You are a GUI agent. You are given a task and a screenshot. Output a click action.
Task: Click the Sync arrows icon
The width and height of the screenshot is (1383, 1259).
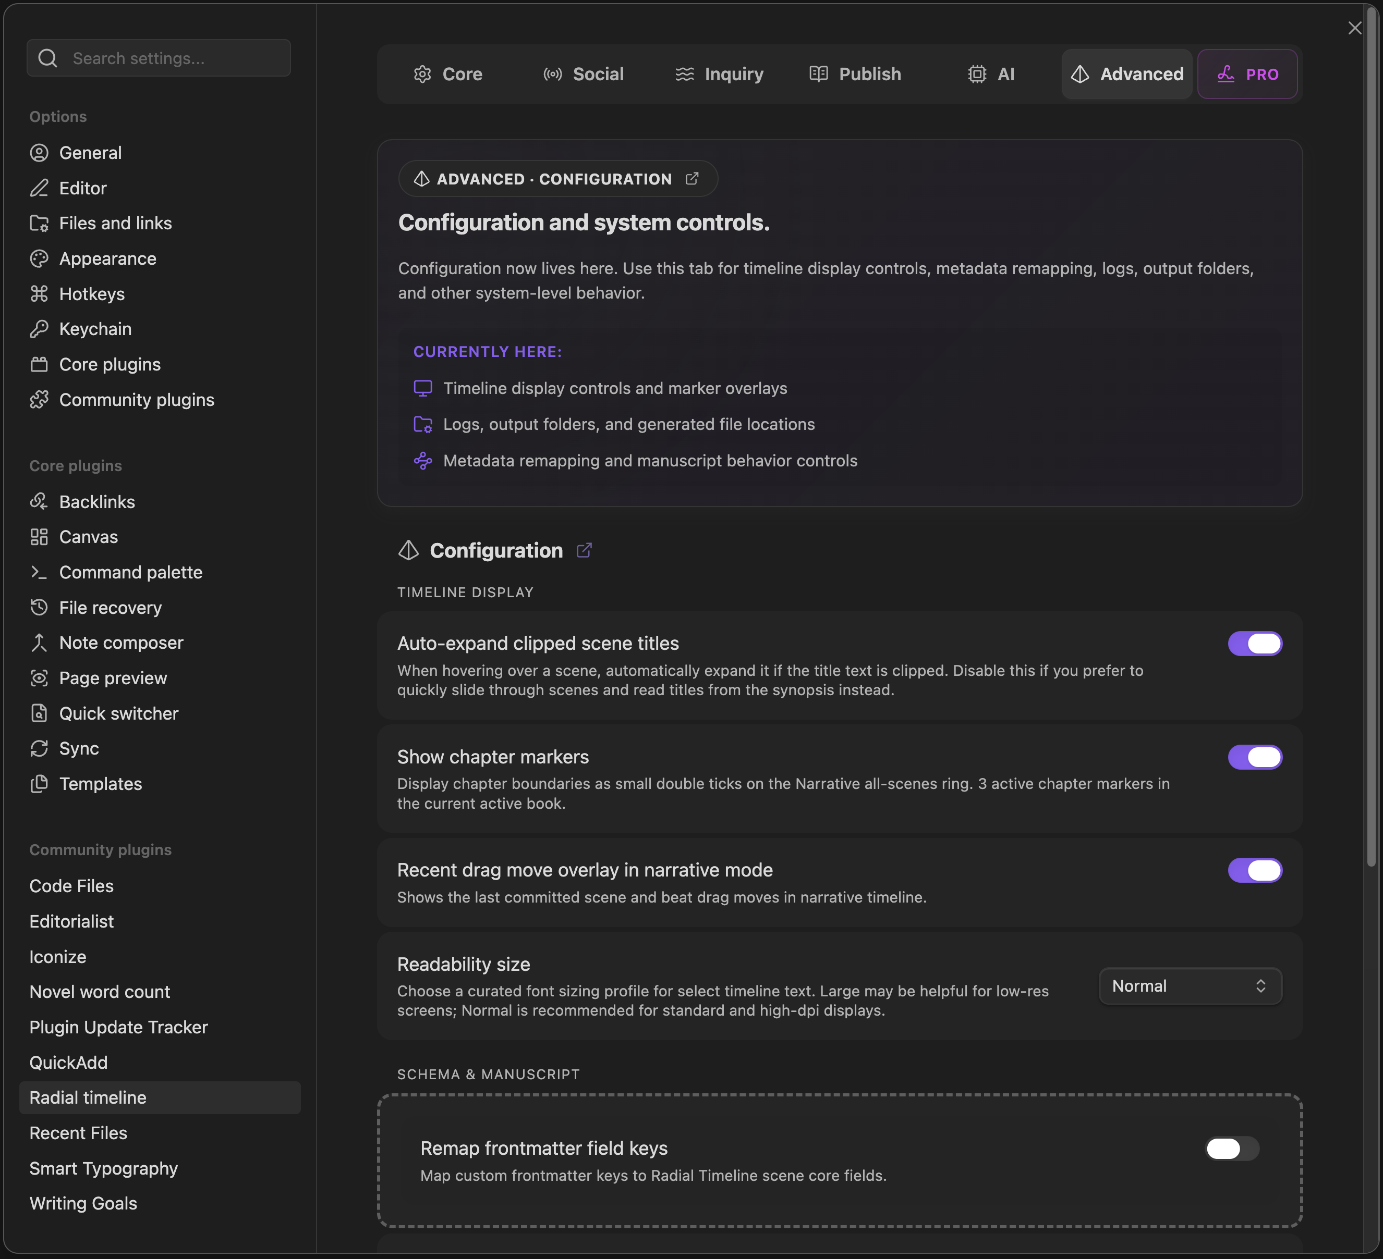click(39, 748)
